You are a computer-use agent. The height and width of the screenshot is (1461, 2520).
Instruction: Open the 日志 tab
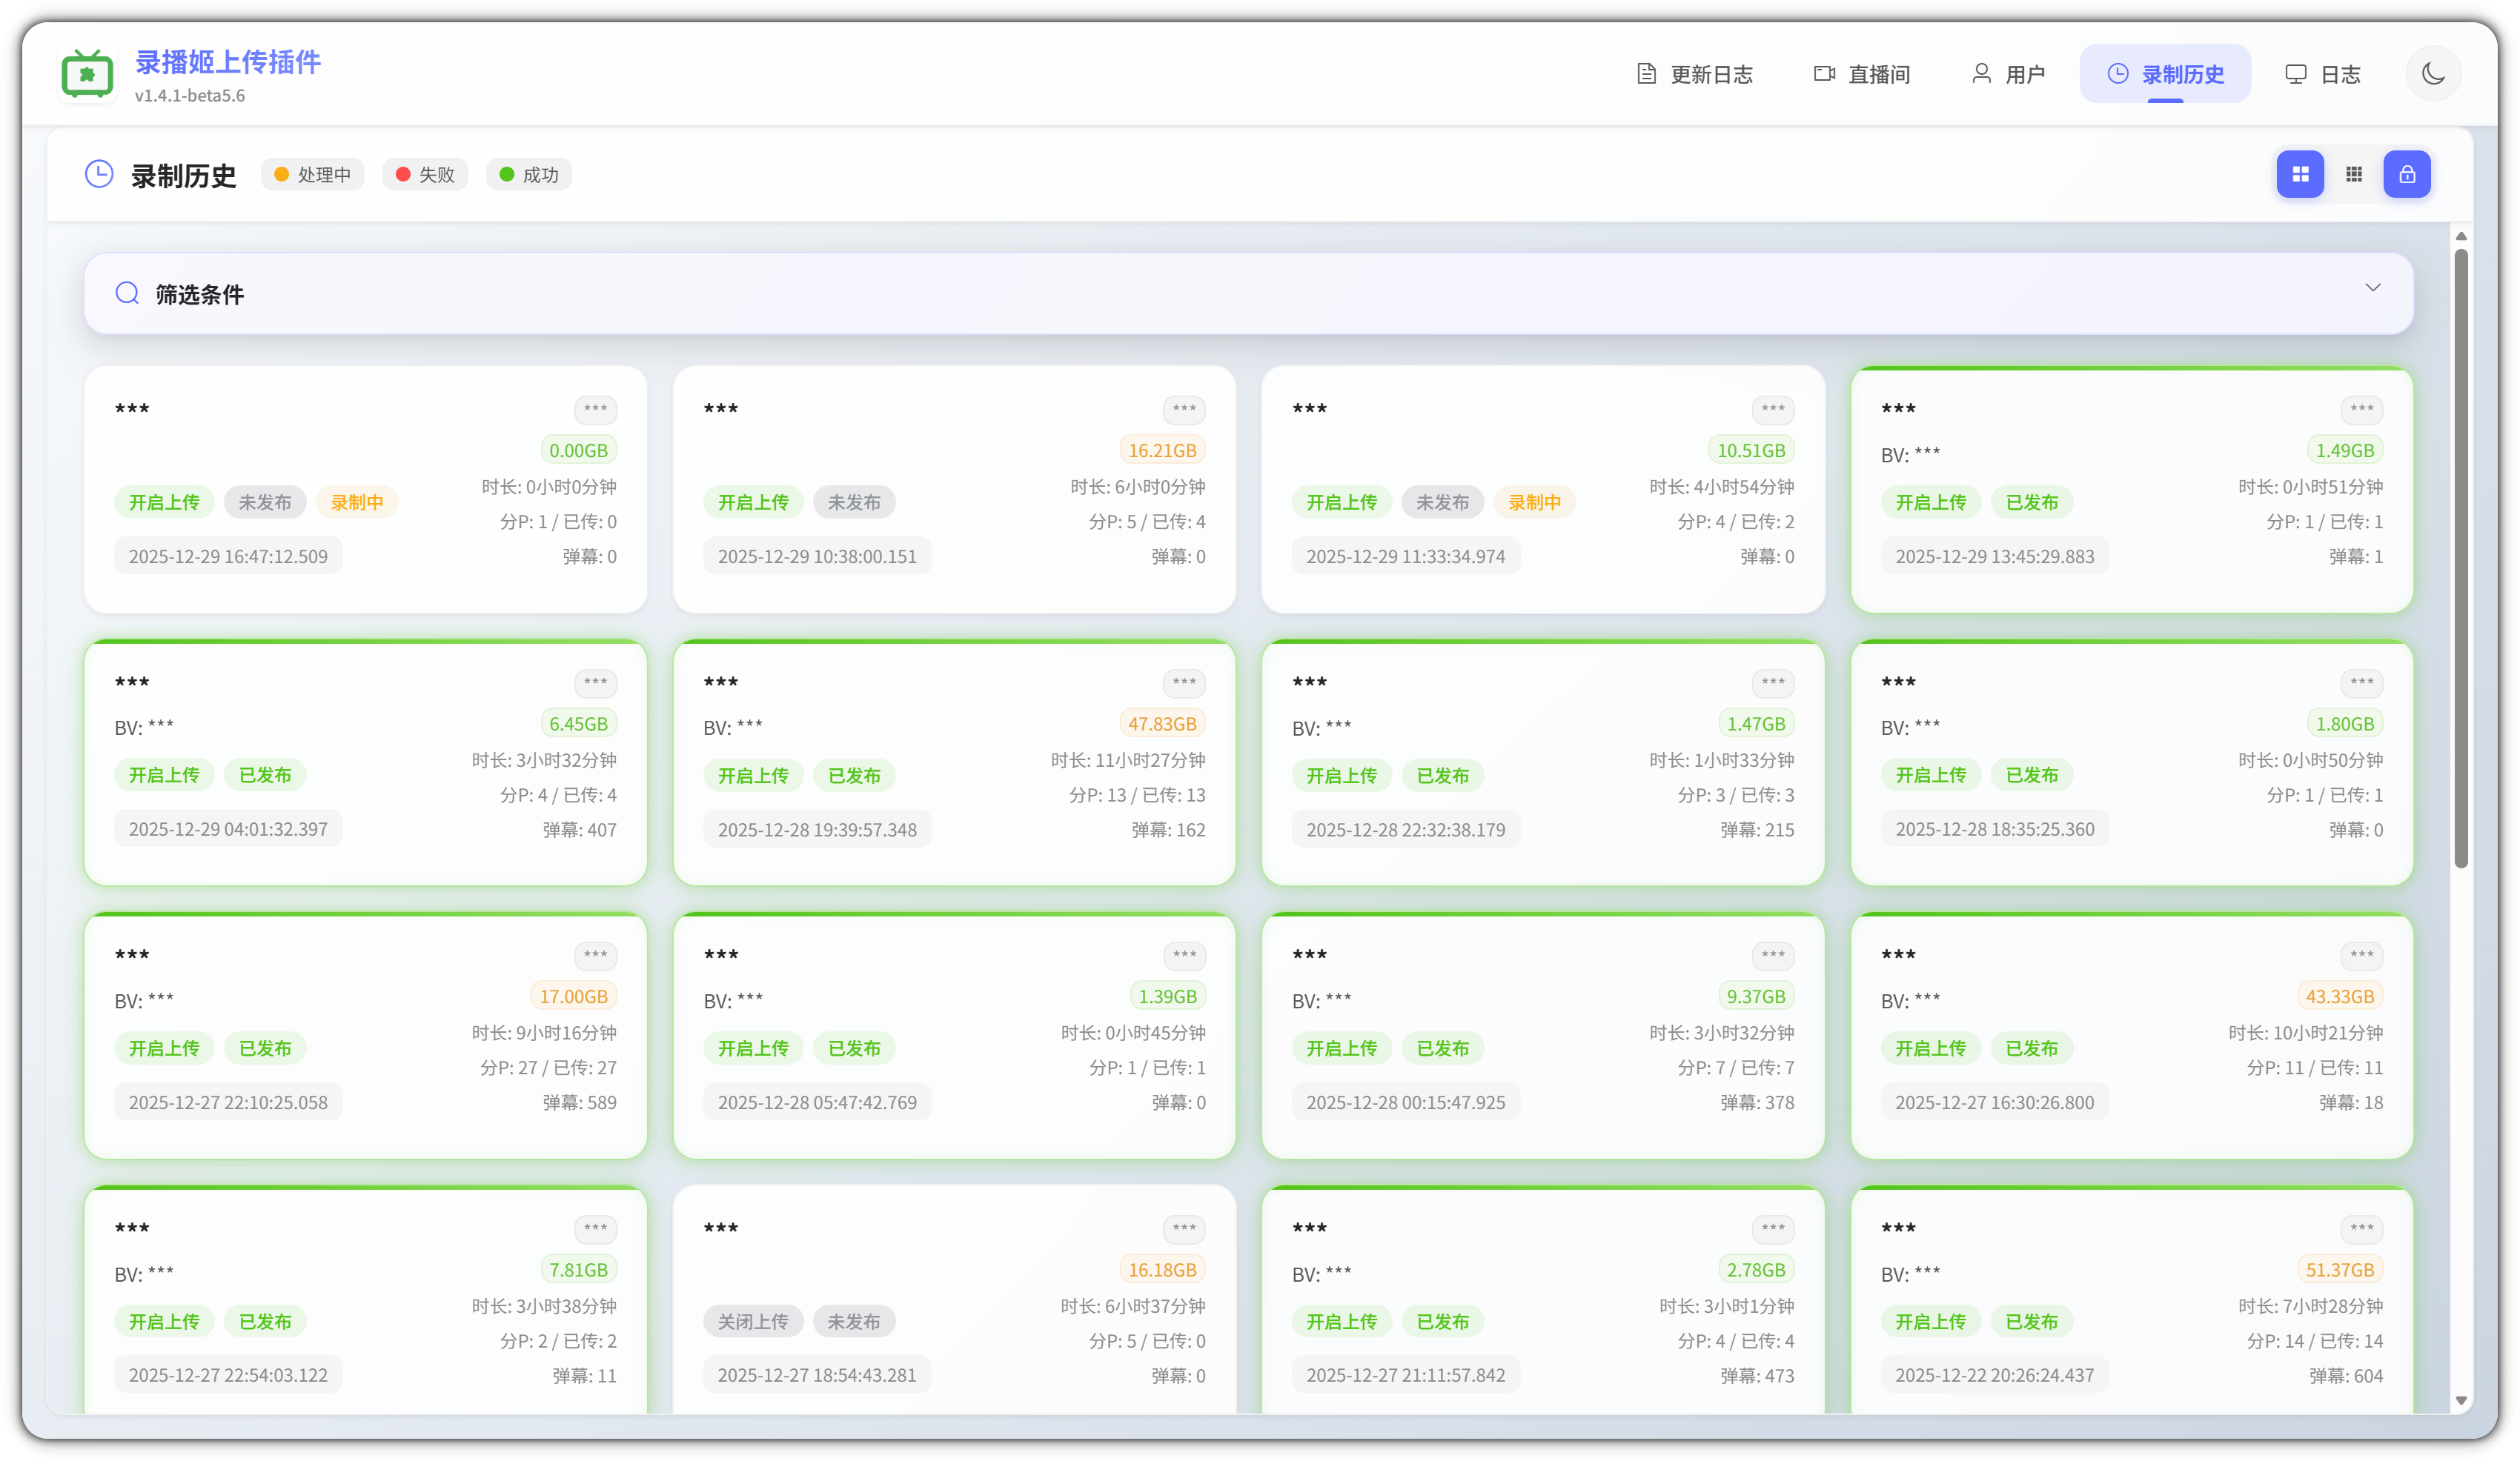[2322, 74]
